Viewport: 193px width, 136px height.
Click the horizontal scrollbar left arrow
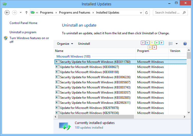[x=56, y=117]
